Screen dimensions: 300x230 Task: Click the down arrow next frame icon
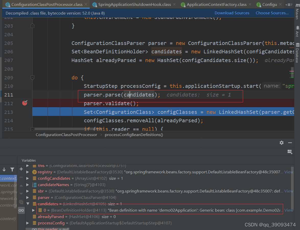(4, 169)
